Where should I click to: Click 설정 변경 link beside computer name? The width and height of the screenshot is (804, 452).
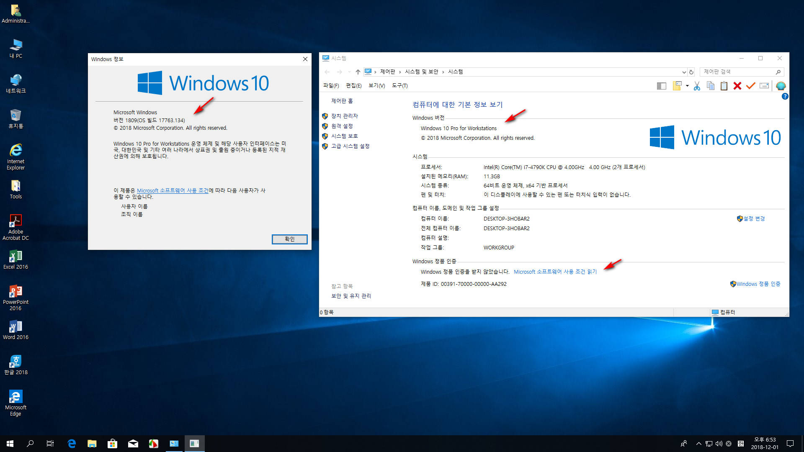[754, 218]
